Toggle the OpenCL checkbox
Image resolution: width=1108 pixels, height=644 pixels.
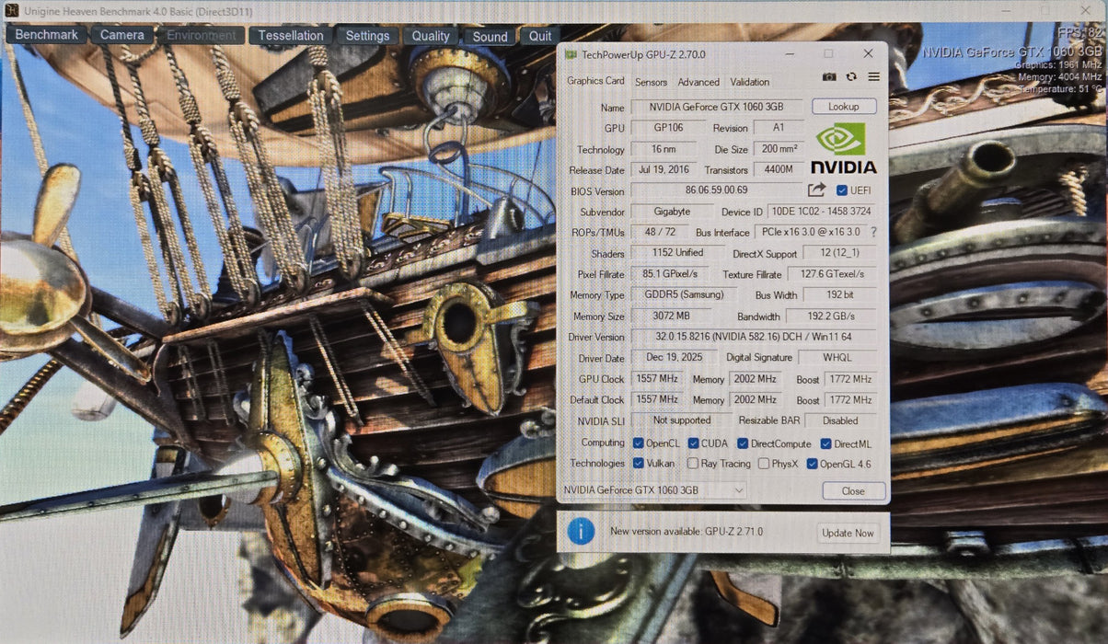click(638, 443)
